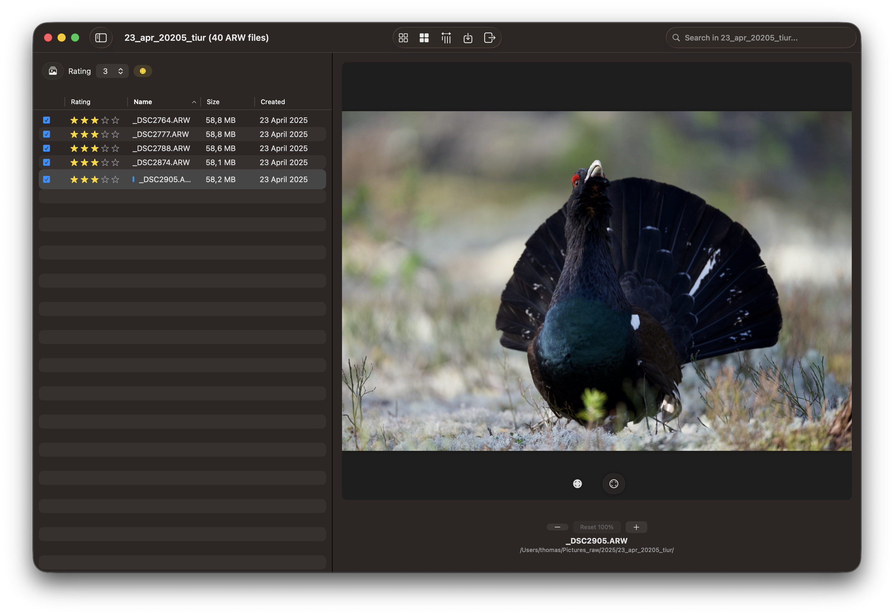This screenshot has width=894, height=616.
Task: Click the yellow color tag filter
Action: coord(143,71)
